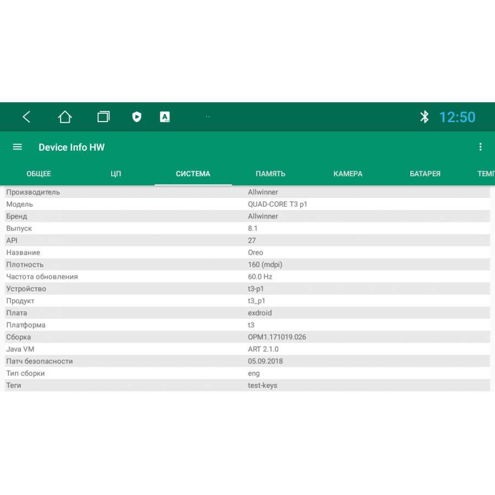Viewport: 495px width, 495px height.
Task: Click the t3_p1 product value
Action: [x=256, y=301]
